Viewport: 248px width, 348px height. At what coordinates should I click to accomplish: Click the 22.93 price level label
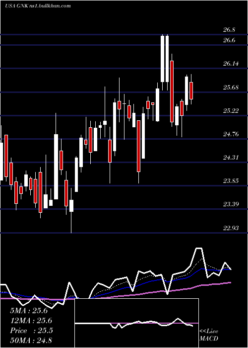point(231,228)
